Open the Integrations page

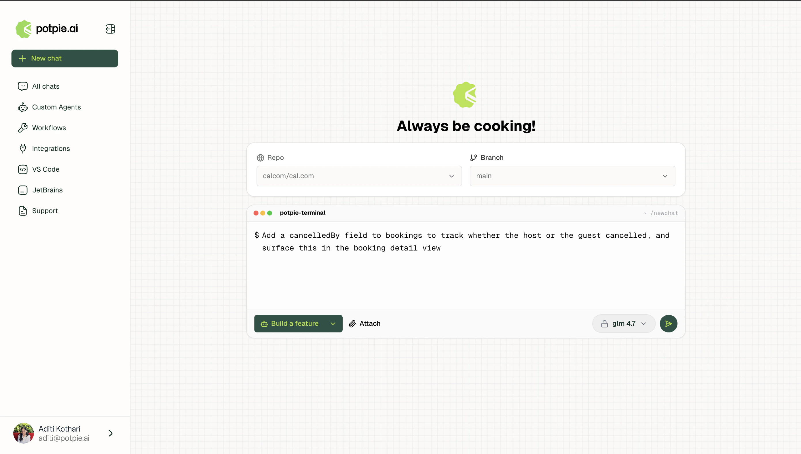coord(51,148)
